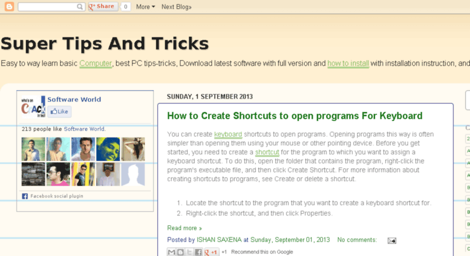470x256 pixels.
Task: Click the BlogThis! share icon
Action: [x=180, y=252]
